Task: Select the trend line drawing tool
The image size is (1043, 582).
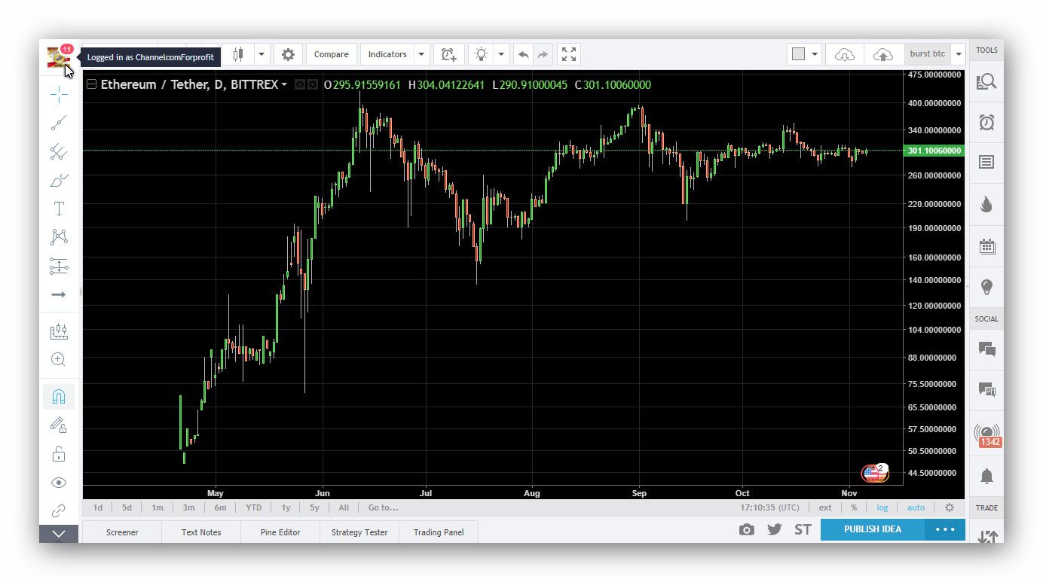Action: point(59,123)
